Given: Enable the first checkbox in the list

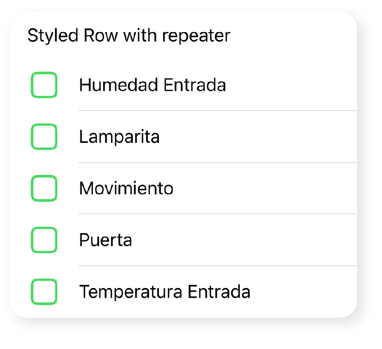Looking at the screenshot, I should coord(44,85).
